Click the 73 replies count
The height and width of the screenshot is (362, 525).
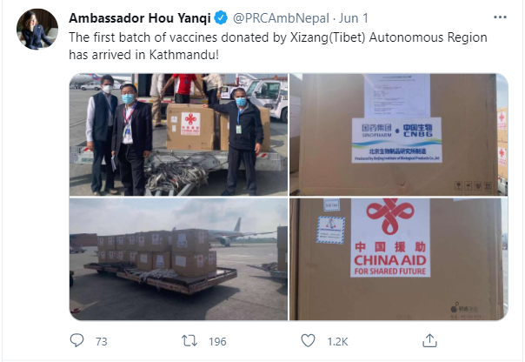point(102,342)
